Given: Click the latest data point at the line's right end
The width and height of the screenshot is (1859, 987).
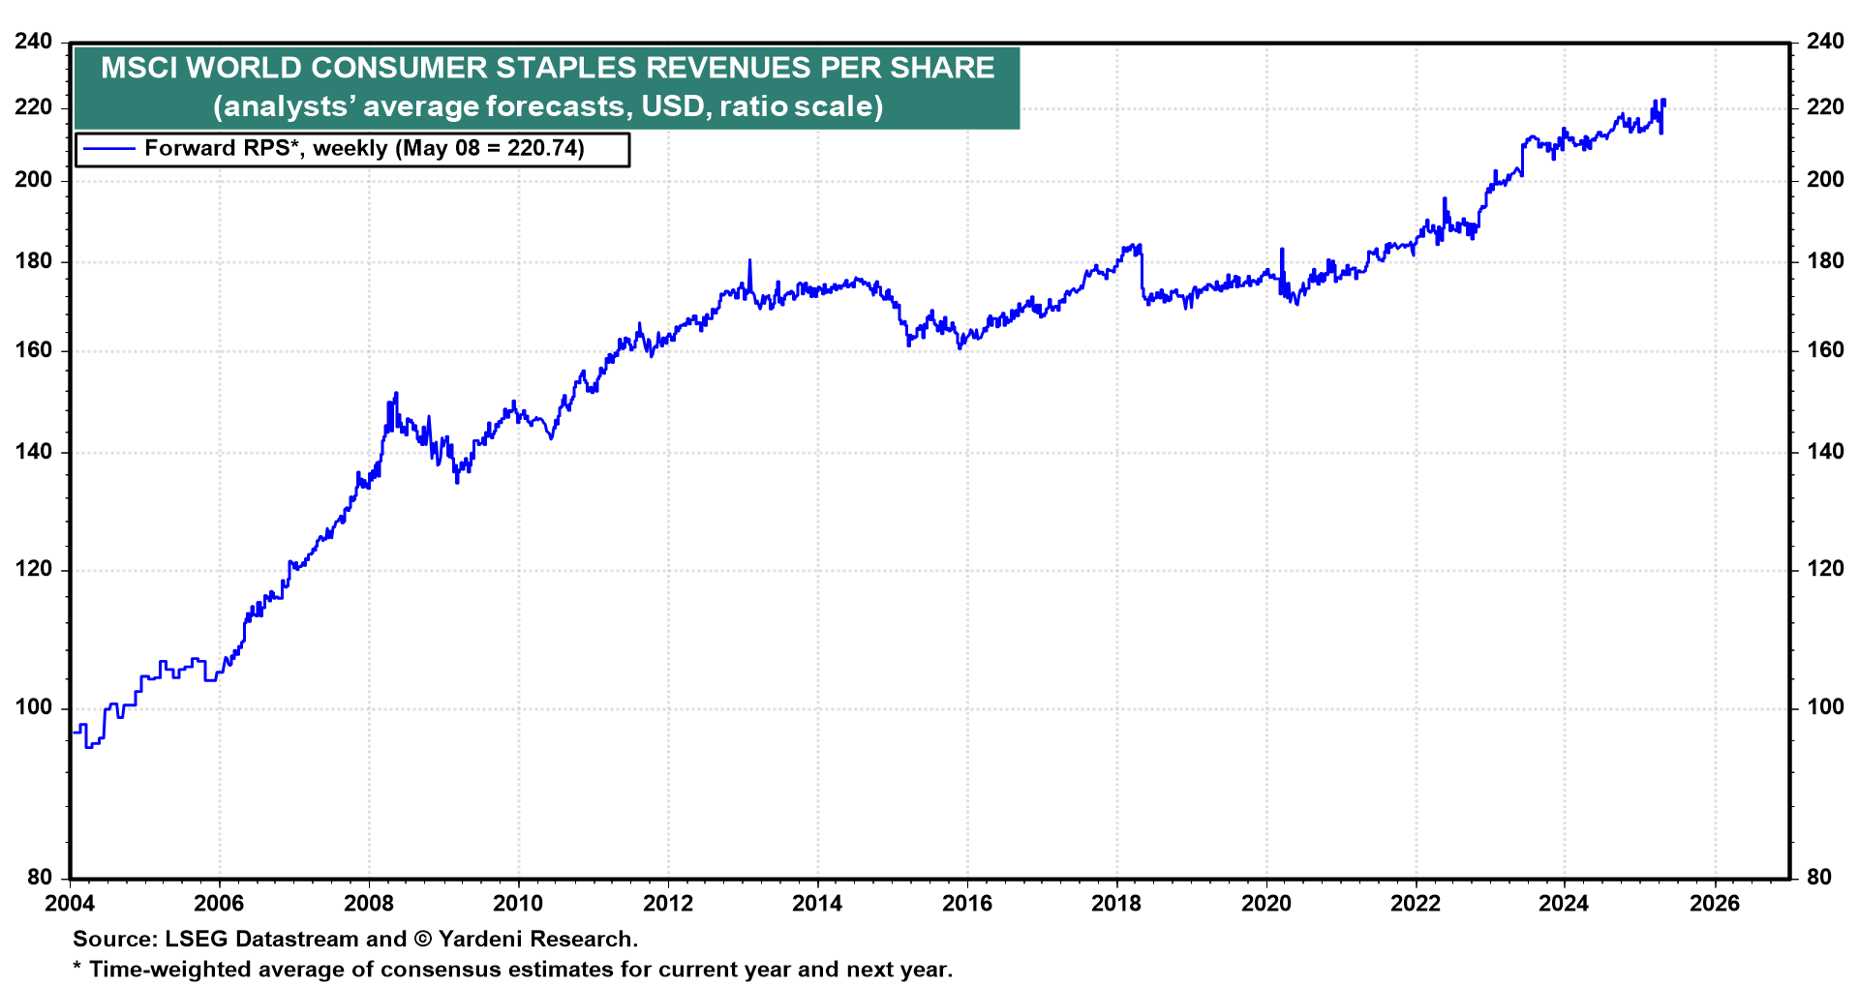Looking at the screenshot, I should [x=1663, y=103].
